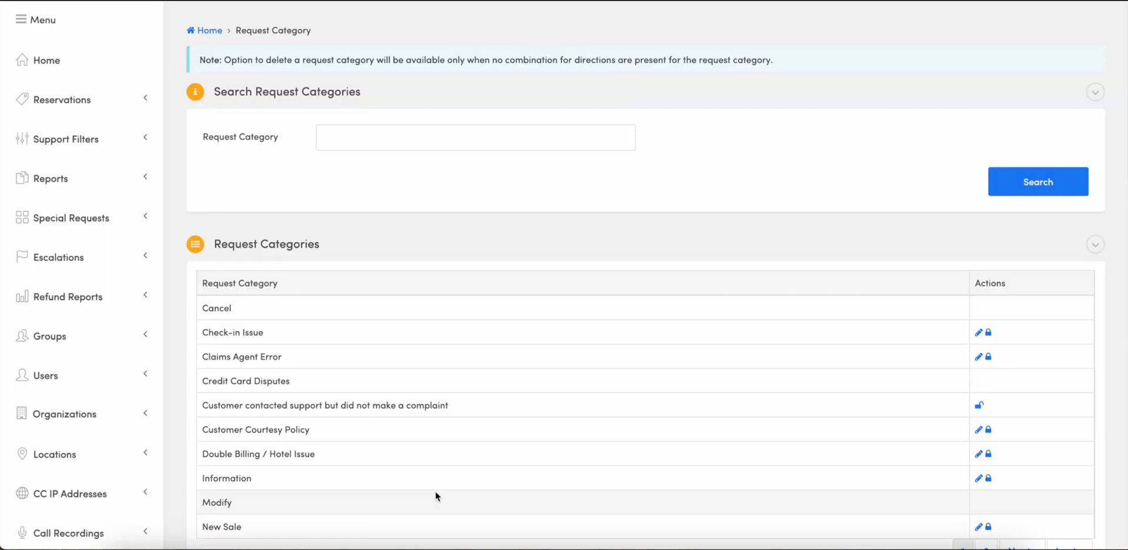1128x550 pixels.
Task: Collapse the Search Request Categories panel
Action: (x=1095, y=92)
